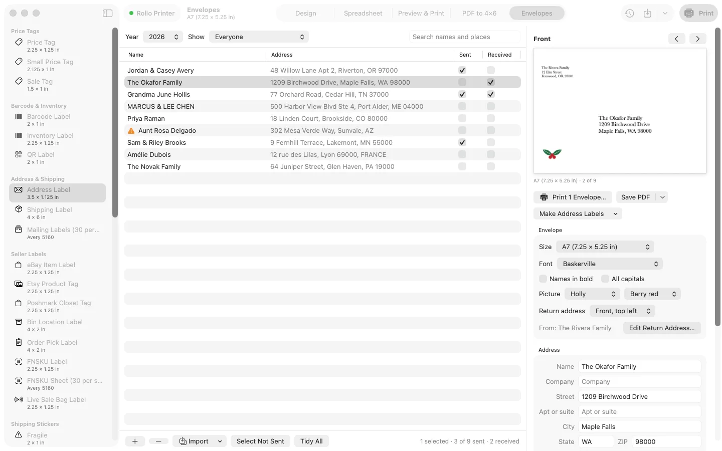Image resolution: width=722 pixels, height=451 pixels.
Task: Select the Shipping Label box icon
Action: pos(19,209)
